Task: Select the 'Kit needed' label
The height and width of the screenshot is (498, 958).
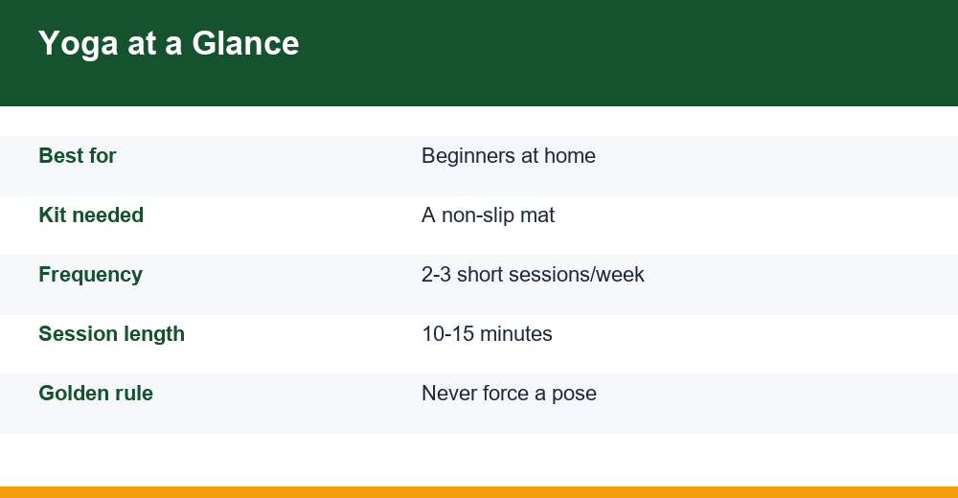Action: coord(91,215)
